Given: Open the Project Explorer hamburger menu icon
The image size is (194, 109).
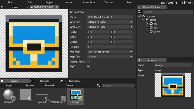Looking at the screenshot, I should (139, 7).
